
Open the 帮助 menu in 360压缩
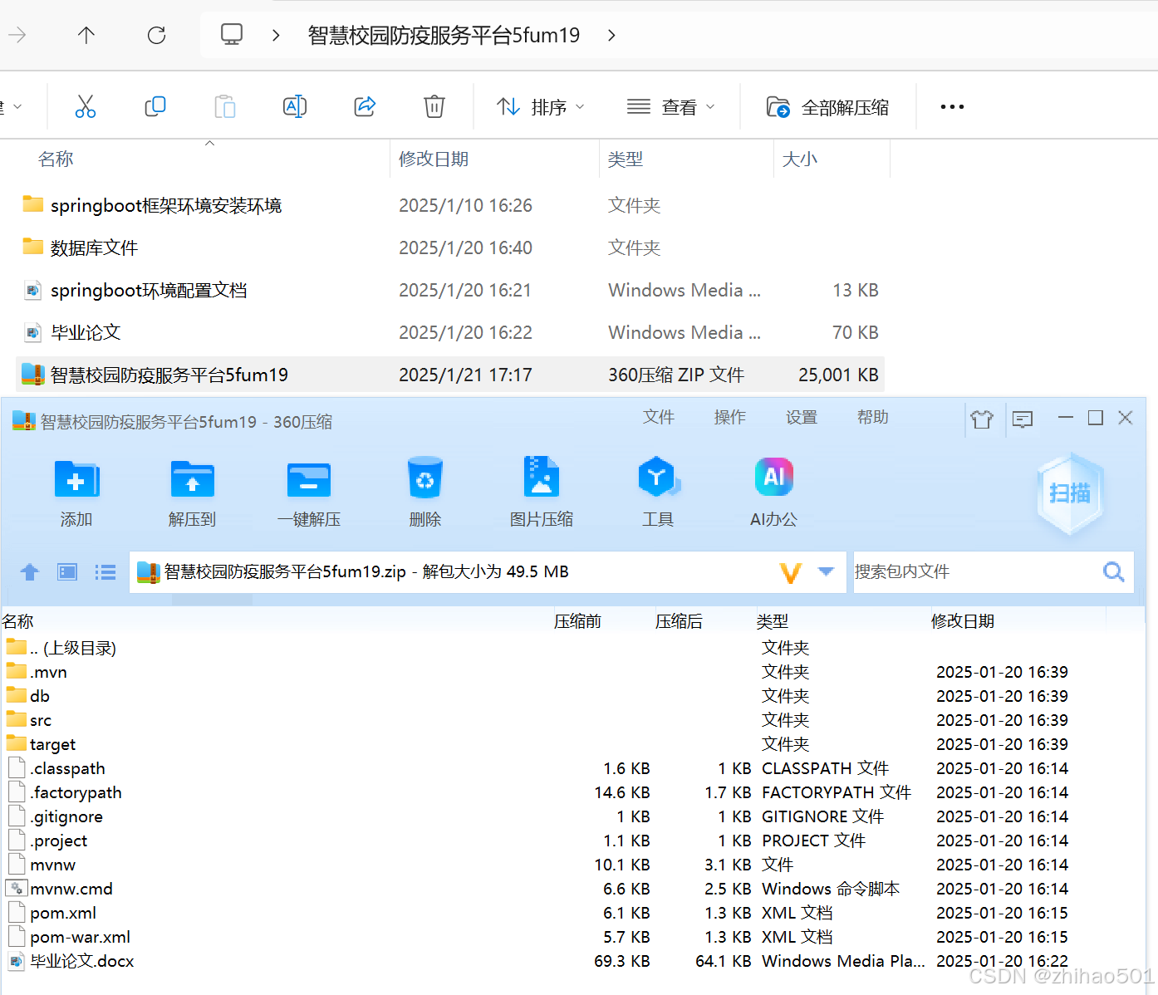point(873,417)
